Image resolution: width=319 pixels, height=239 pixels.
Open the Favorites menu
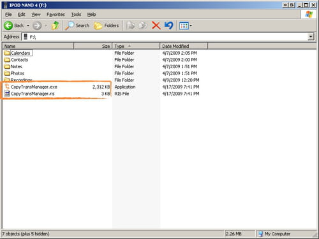56,15
